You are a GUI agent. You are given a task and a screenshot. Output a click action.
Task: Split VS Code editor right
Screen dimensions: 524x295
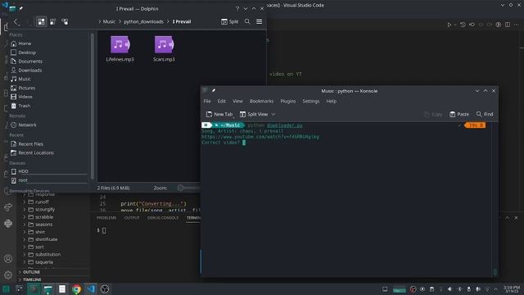click(508, 25)
